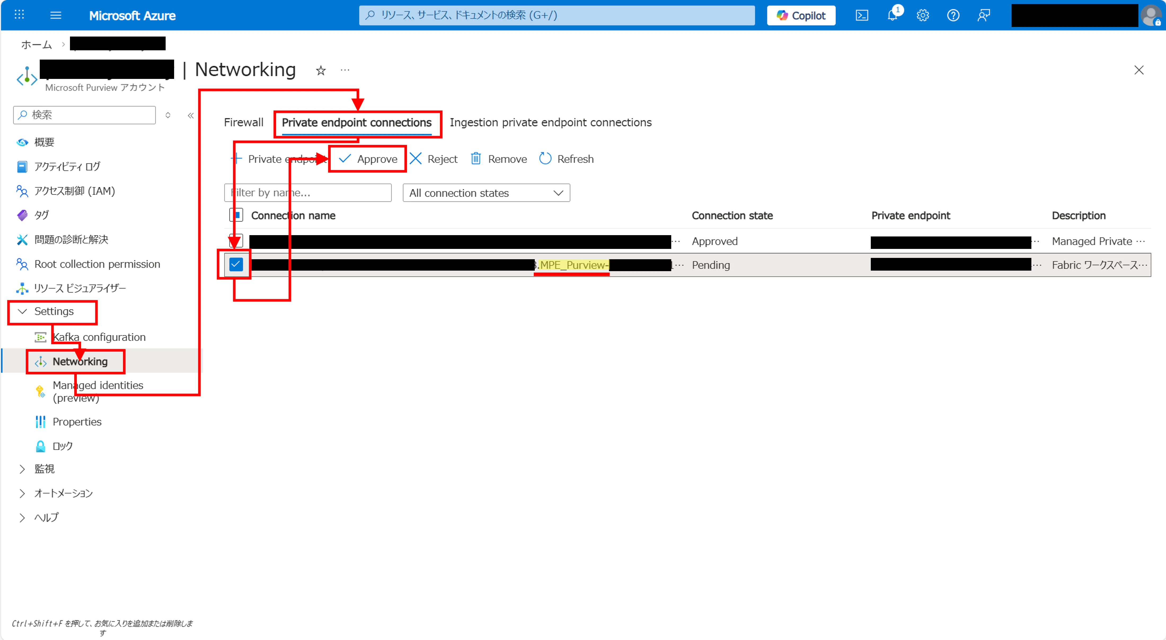The width and height of the screenshot is (1166, 640).
Task: Click the Approve button
Action: pos(368,159)
